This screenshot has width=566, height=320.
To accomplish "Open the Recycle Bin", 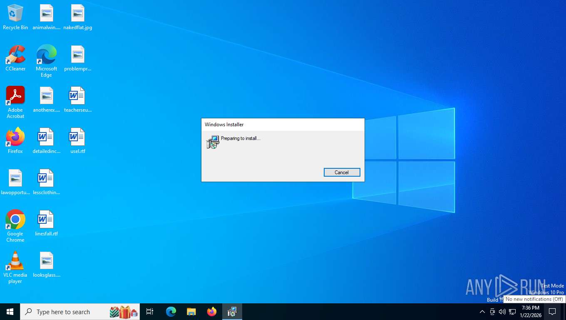I will (x=15, y=17).
